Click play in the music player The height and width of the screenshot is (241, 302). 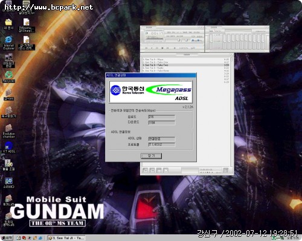(x=152, y=48)
